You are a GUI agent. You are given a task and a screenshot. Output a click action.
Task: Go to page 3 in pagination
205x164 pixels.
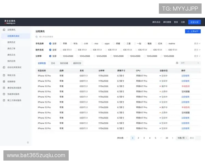click(144, 138)
